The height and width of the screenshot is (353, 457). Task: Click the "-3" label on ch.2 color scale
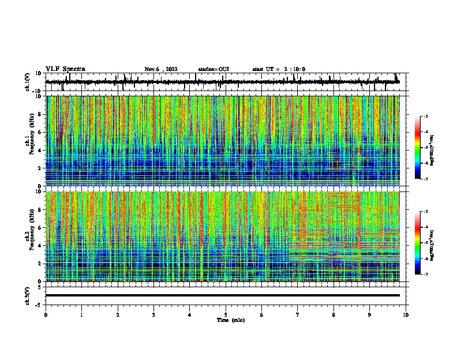pos(426,212)
